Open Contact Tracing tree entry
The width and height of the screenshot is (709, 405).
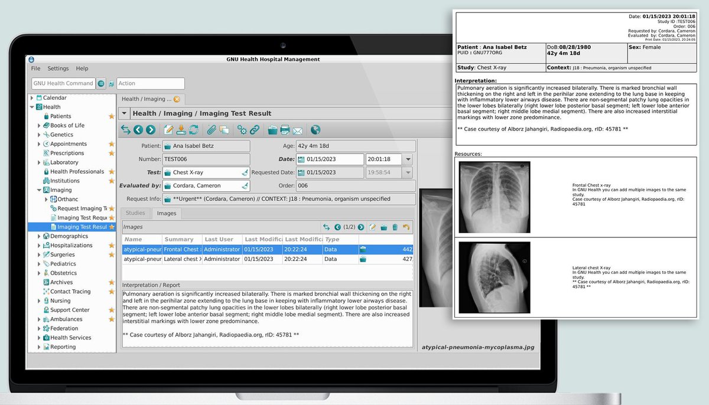[70, 292]
